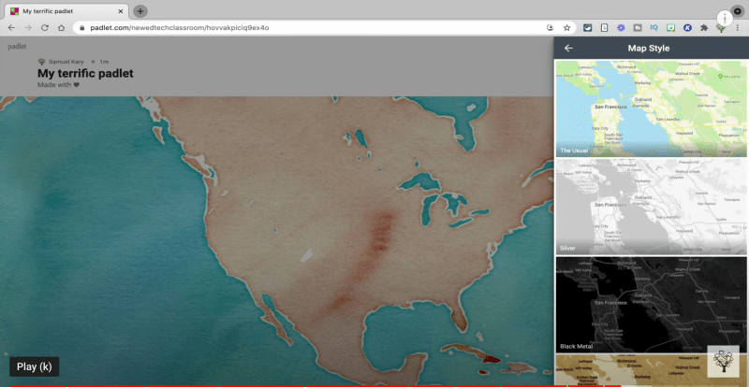Open Chrome three-dot menu

(x=738, y=28)
